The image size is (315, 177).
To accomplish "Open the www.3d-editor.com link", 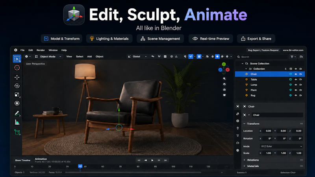I will (x=293, y=50).
